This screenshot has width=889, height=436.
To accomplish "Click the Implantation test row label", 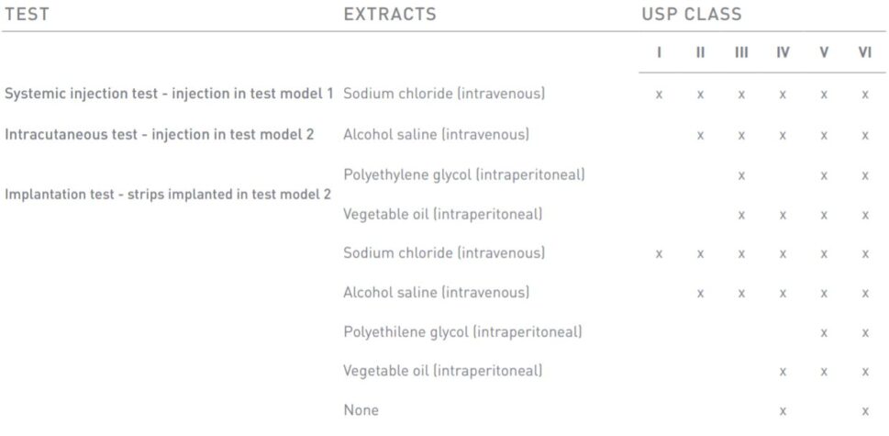I will [x=168, y=194].
